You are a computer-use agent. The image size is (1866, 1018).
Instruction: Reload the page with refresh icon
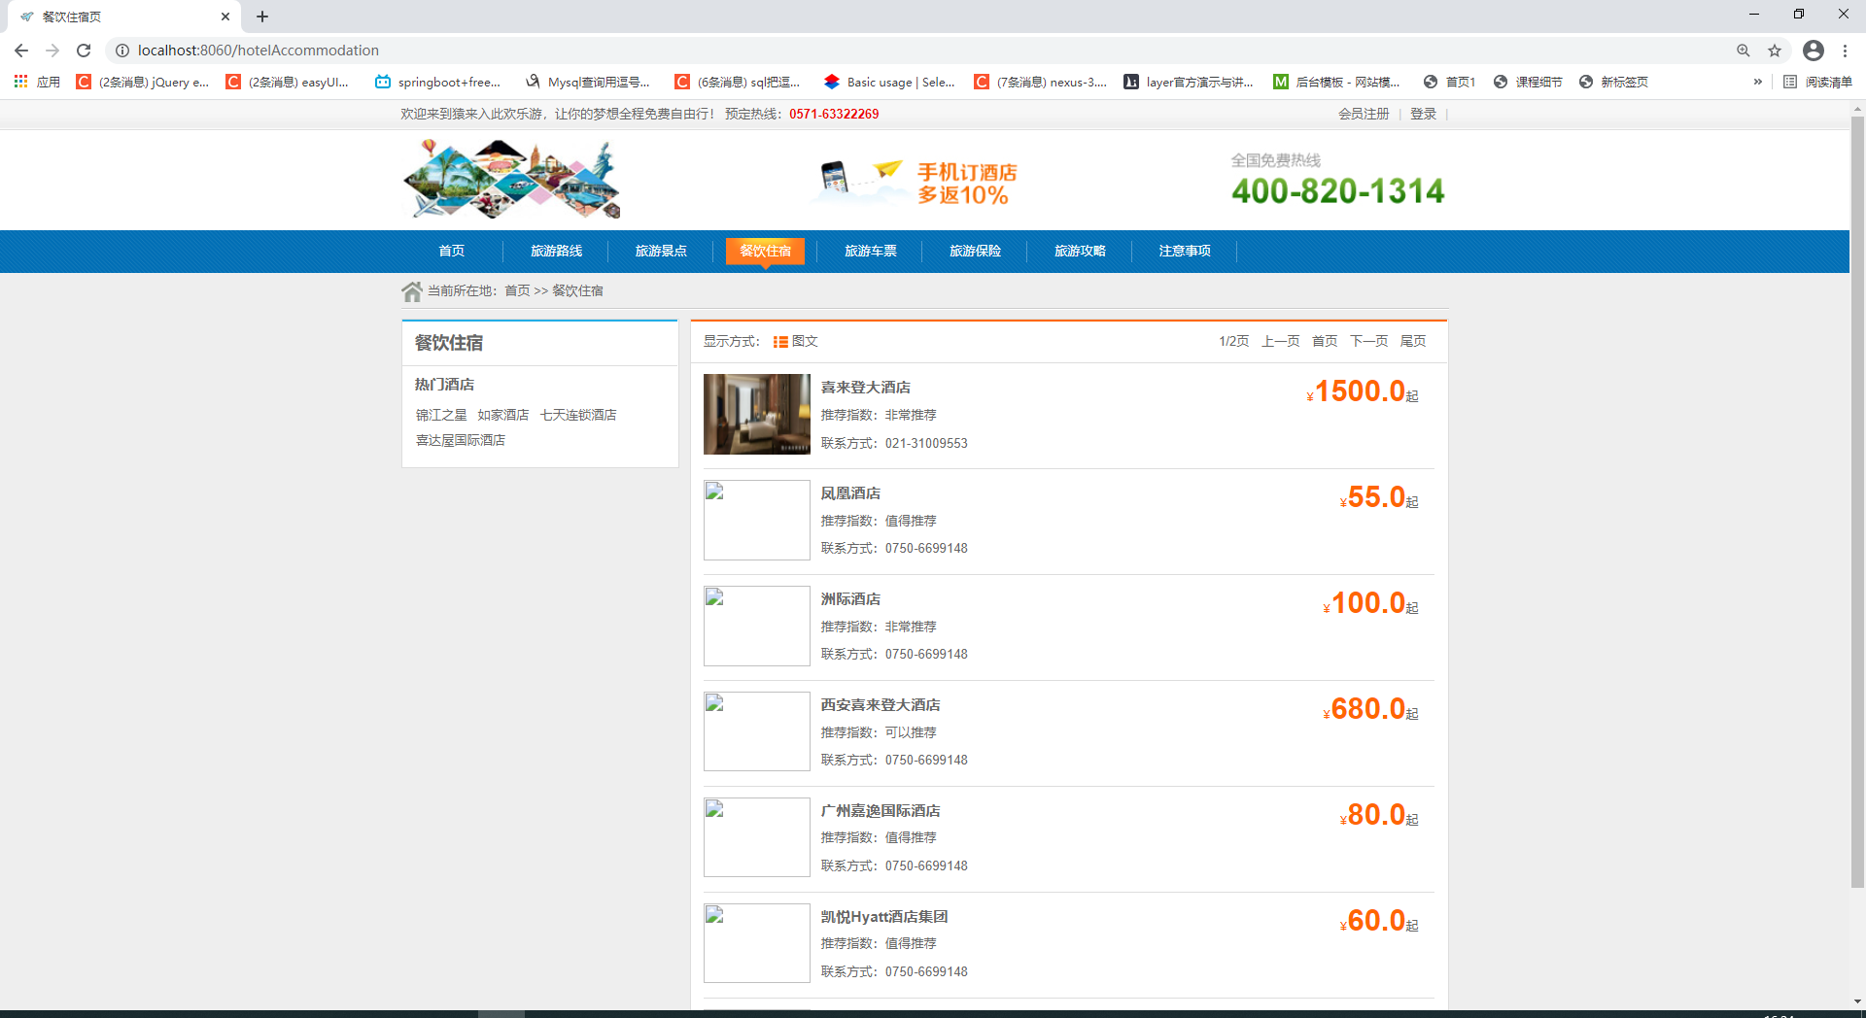84,51
